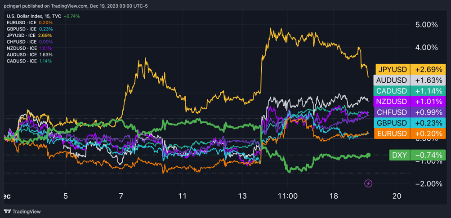Click the purple lightning bolt icon
451x218 pixels.
(368, 183)
